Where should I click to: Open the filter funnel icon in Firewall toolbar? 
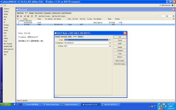36,16
